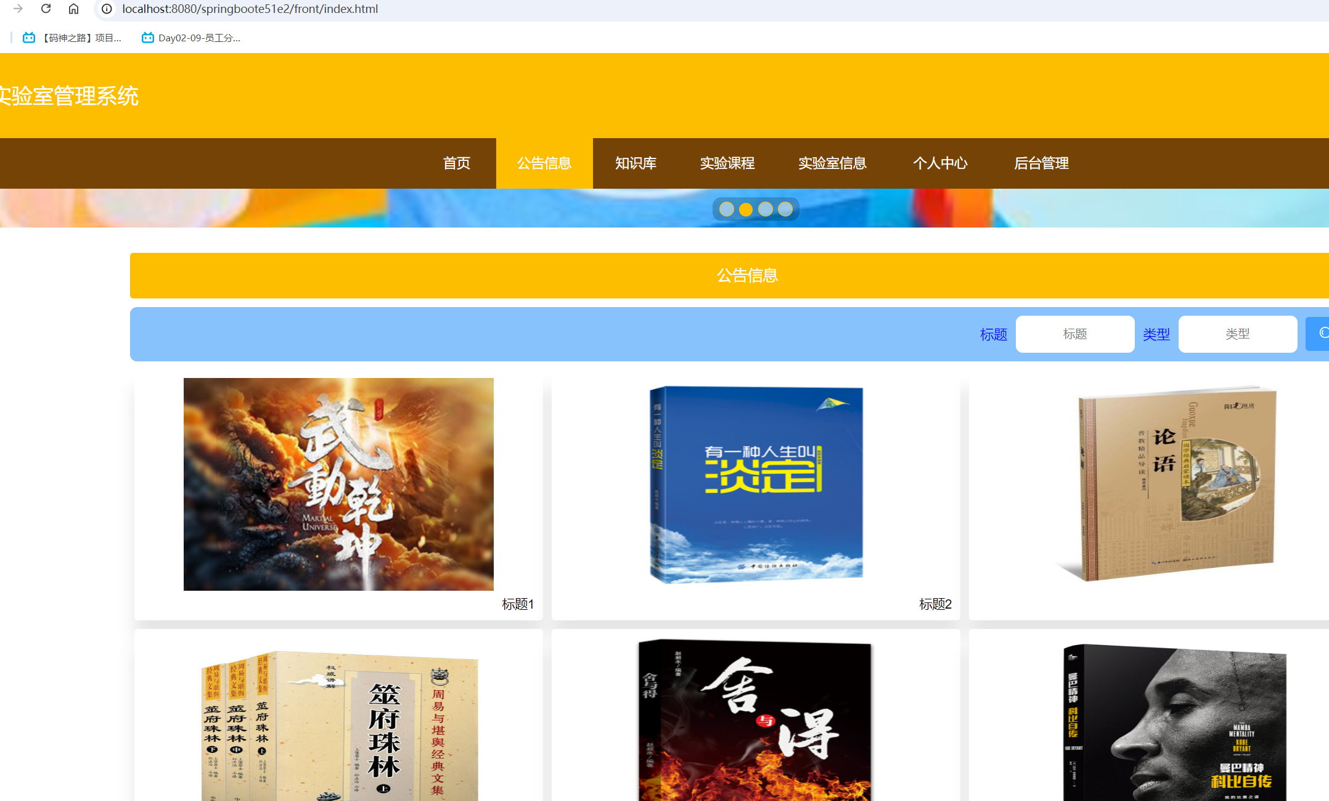Select the first carousel indicator dot
This screenshot has height=801, width=1329.
(x=726, y=209)
